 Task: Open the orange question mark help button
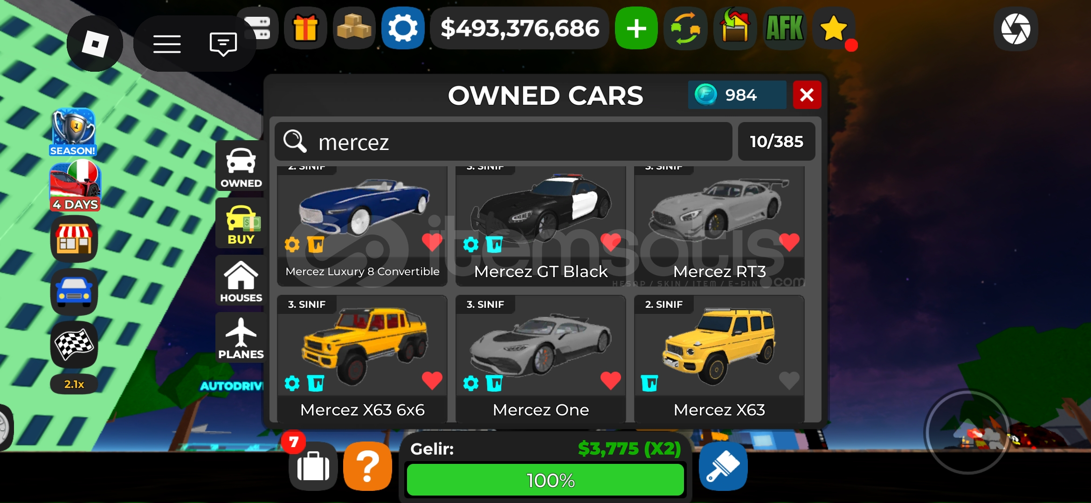pyautogui.click(x=368, y=466)
